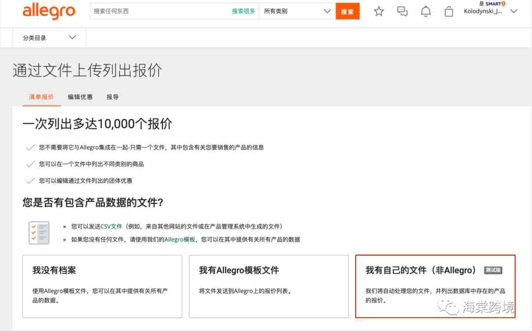Click the 您是否有包含产品数据的文件? heading
532x331 pixels.
(x=93, y=202)
